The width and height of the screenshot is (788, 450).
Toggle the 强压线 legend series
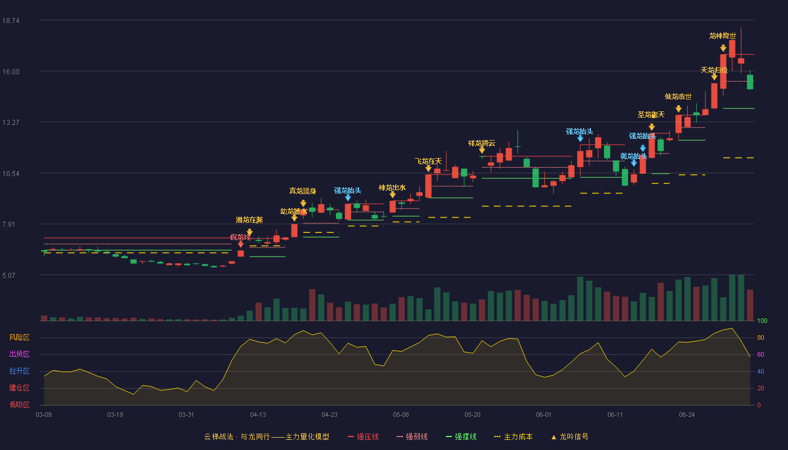(363, 436)
